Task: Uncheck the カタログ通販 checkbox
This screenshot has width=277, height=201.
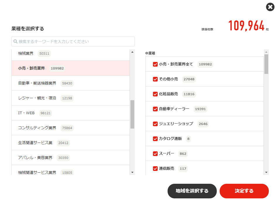Action: [155, 139]
